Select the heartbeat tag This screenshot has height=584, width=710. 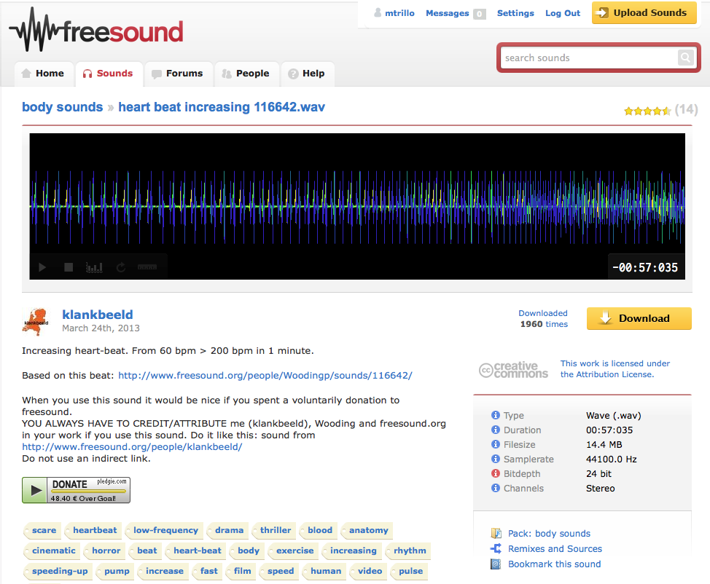(x=93, y=530)
